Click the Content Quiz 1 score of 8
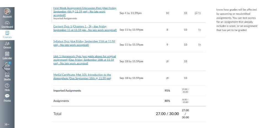The width and height of the screenshot is (260, 128). pos(167,30)
